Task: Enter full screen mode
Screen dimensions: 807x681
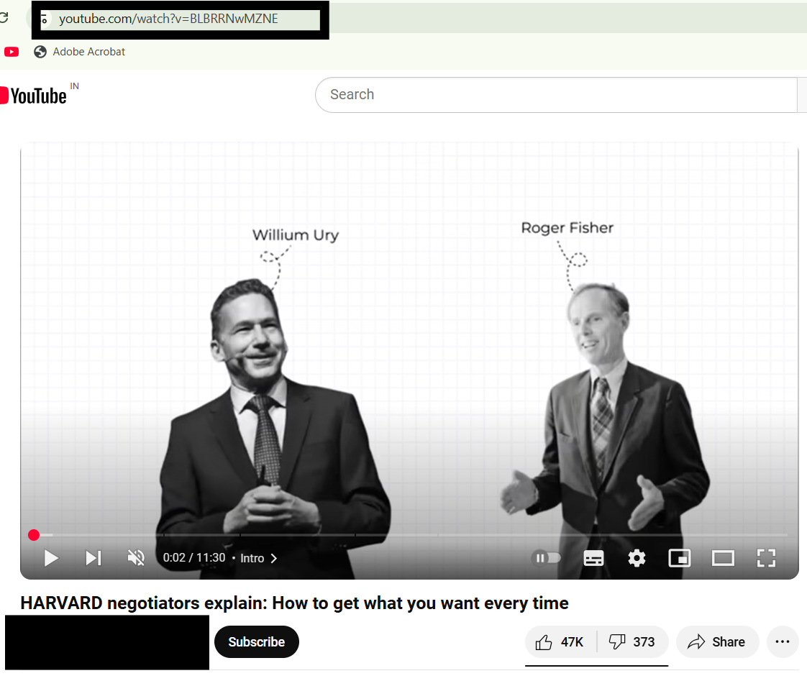Action: coord(766,558)
